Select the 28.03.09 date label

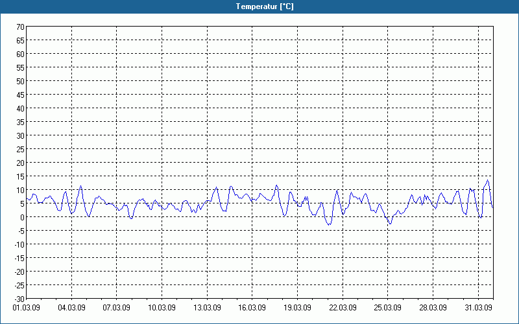coord(433,308)
